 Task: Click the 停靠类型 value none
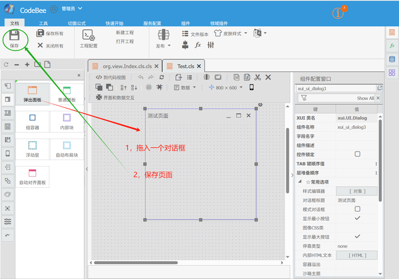click(x=356, y=246)
